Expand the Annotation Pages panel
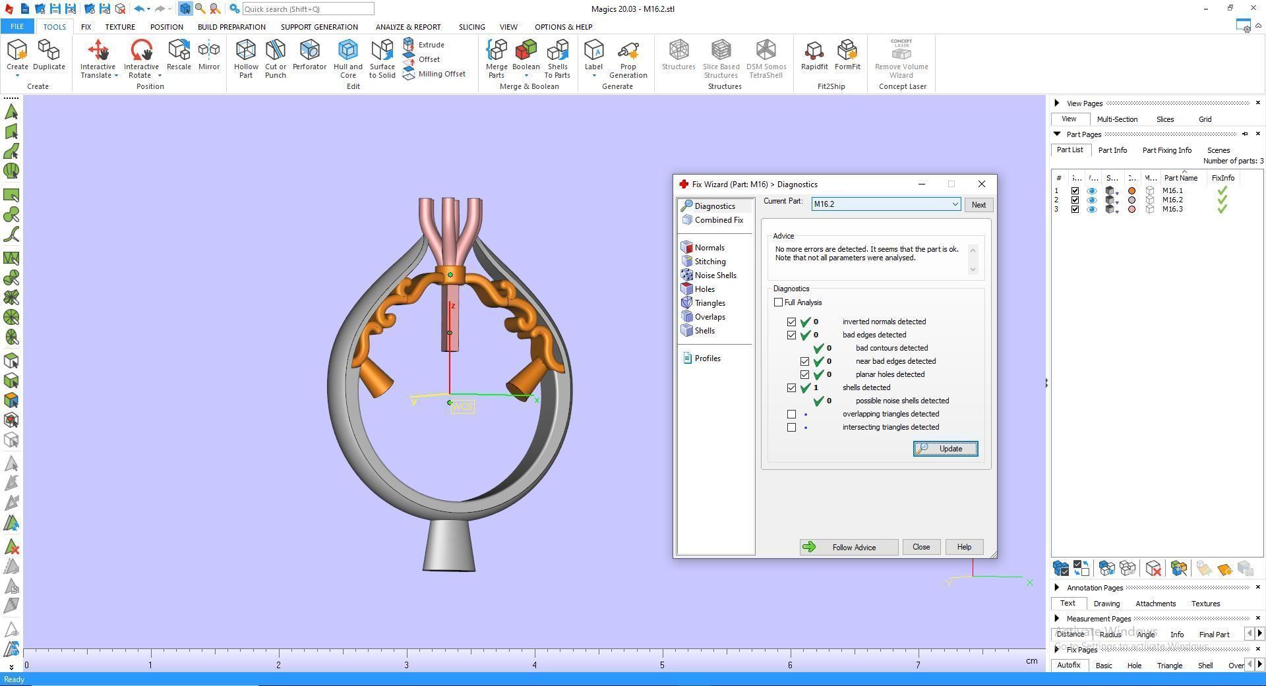1266x686 pixels. 1057,588
